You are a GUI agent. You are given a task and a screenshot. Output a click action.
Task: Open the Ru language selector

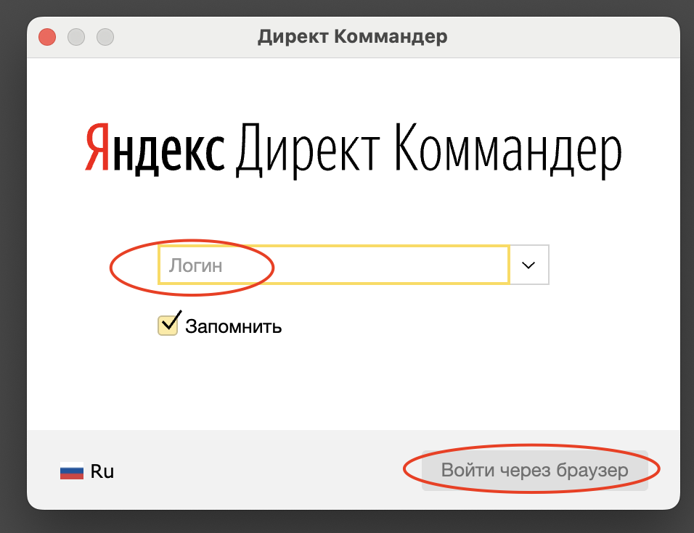point(87,471)
